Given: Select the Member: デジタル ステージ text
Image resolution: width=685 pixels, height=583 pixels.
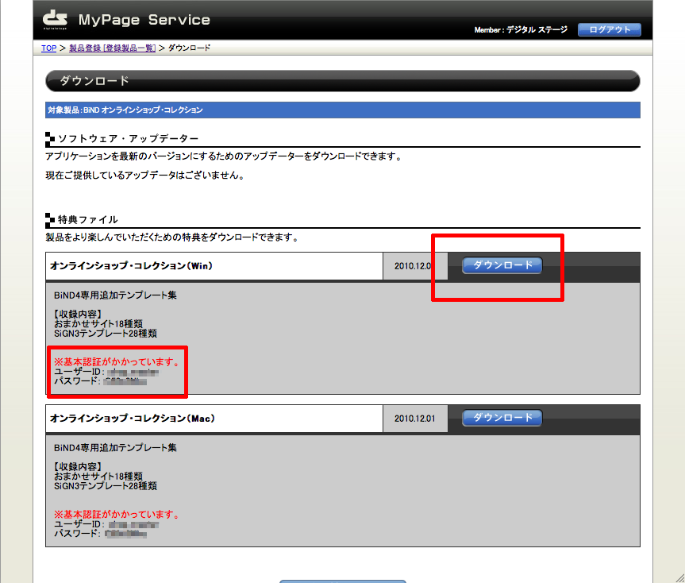Looking at the screenshot, I should [521, 29].
